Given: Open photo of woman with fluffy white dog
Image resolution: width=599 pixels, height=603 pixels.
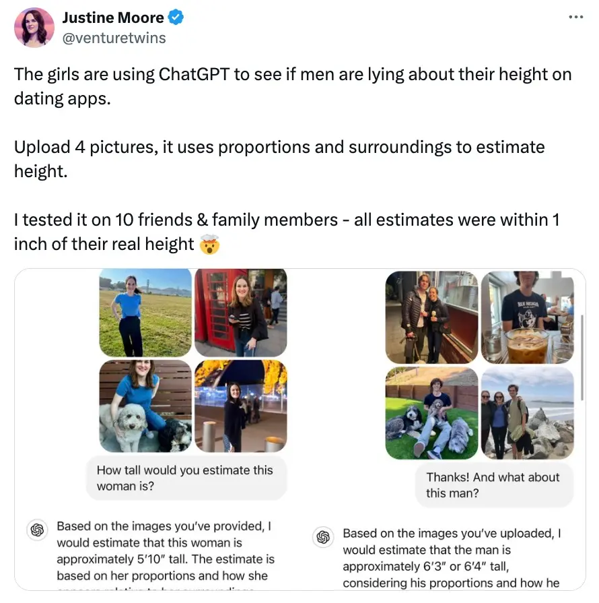Looking at the screenshot, I should (145, 406).
